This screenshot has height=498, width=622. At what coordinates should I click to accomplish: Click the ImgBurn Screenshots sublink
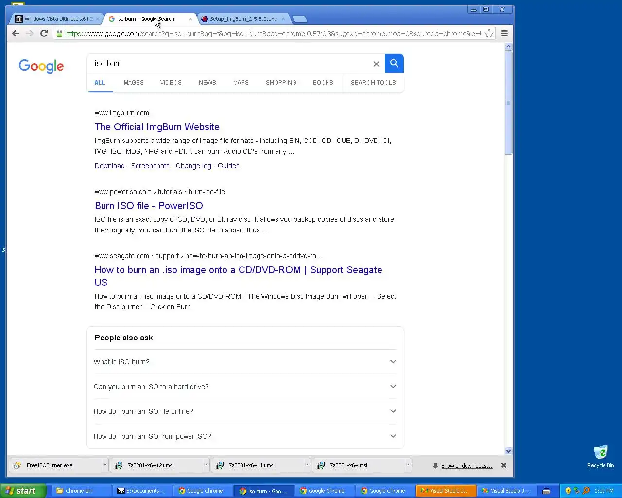[150, 166]
